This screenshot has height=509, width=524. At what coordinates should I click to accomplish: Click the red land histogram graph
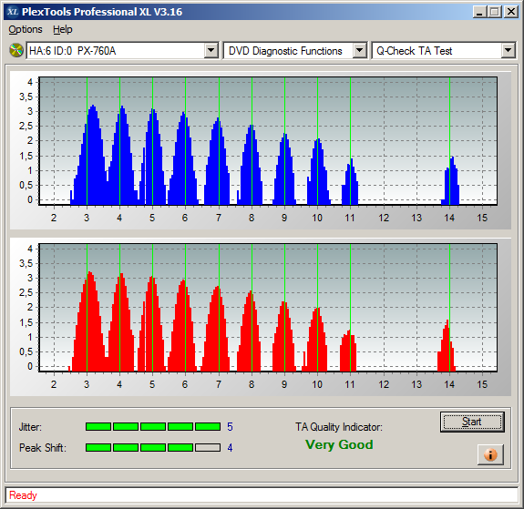[x=268, y=308]
